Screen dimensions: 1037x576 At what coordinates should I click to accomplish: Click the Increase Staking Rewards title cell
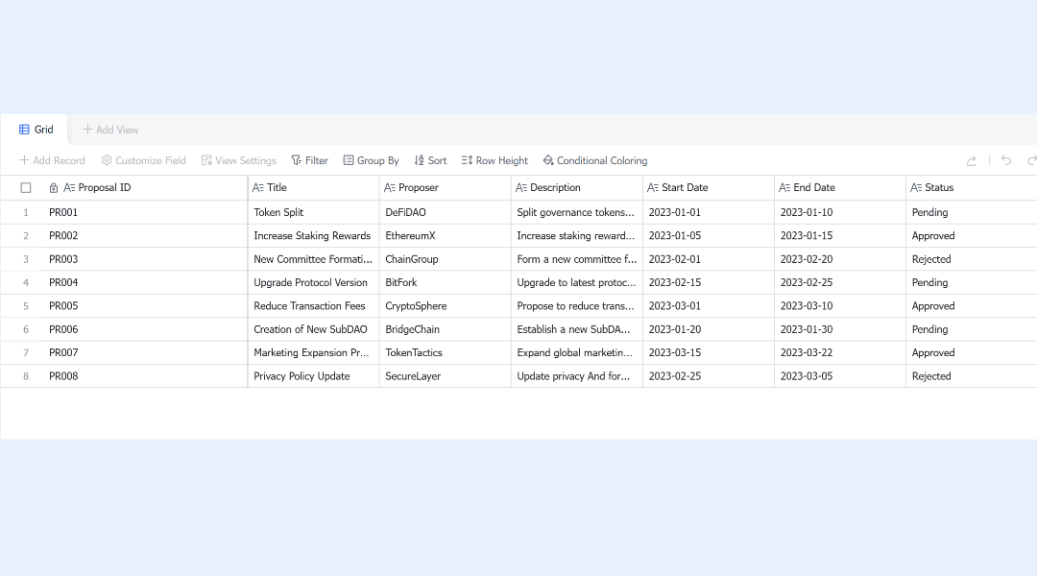pyautogui.click(x=313, y=235)
